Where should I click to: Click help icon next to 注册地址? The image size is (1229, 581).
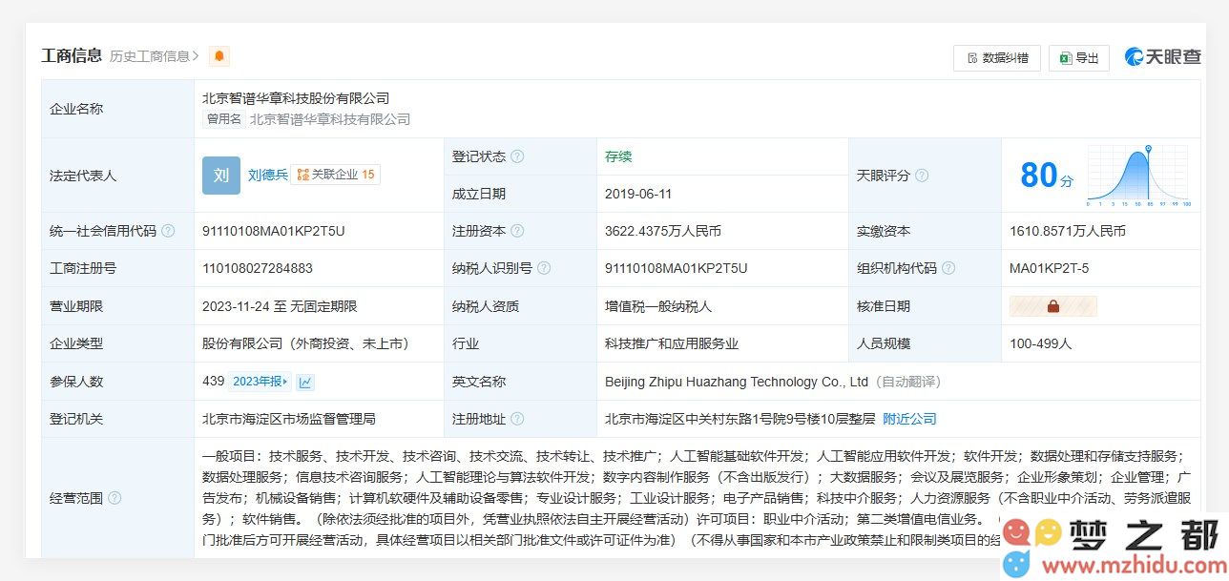click(517, 419)
